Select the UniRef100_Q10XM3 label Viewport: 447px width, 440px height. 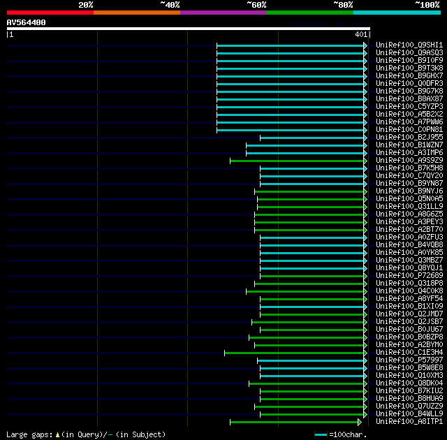409,376
